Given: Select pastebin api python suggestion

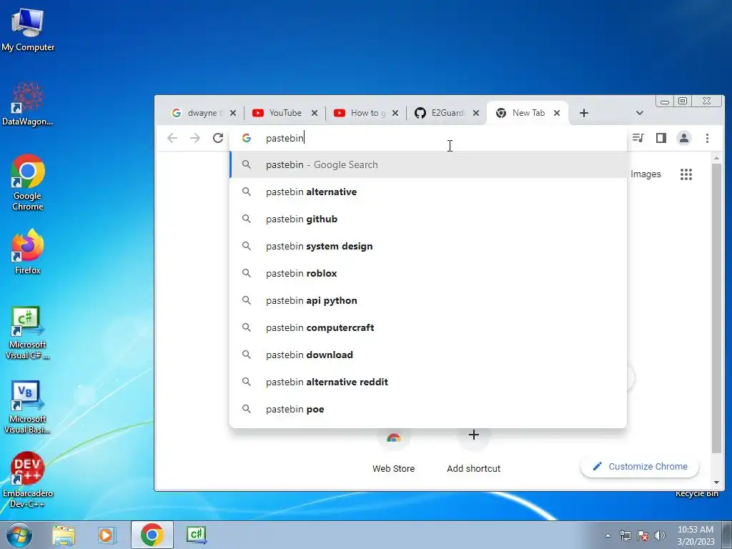Looking at the screenshot, I should (x=427, y=301).
